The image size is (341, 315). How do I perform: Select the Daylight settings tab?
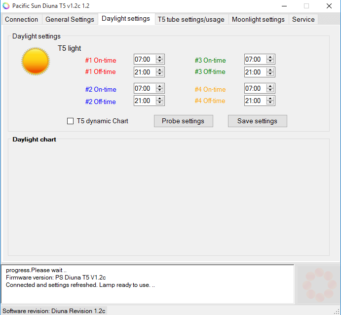(126, 19)
